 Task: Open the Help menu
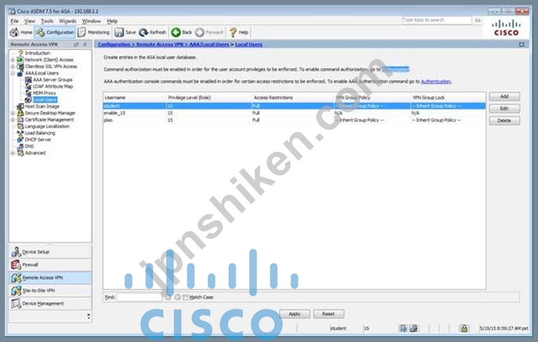pyautogui.click(x=112, y=21)
